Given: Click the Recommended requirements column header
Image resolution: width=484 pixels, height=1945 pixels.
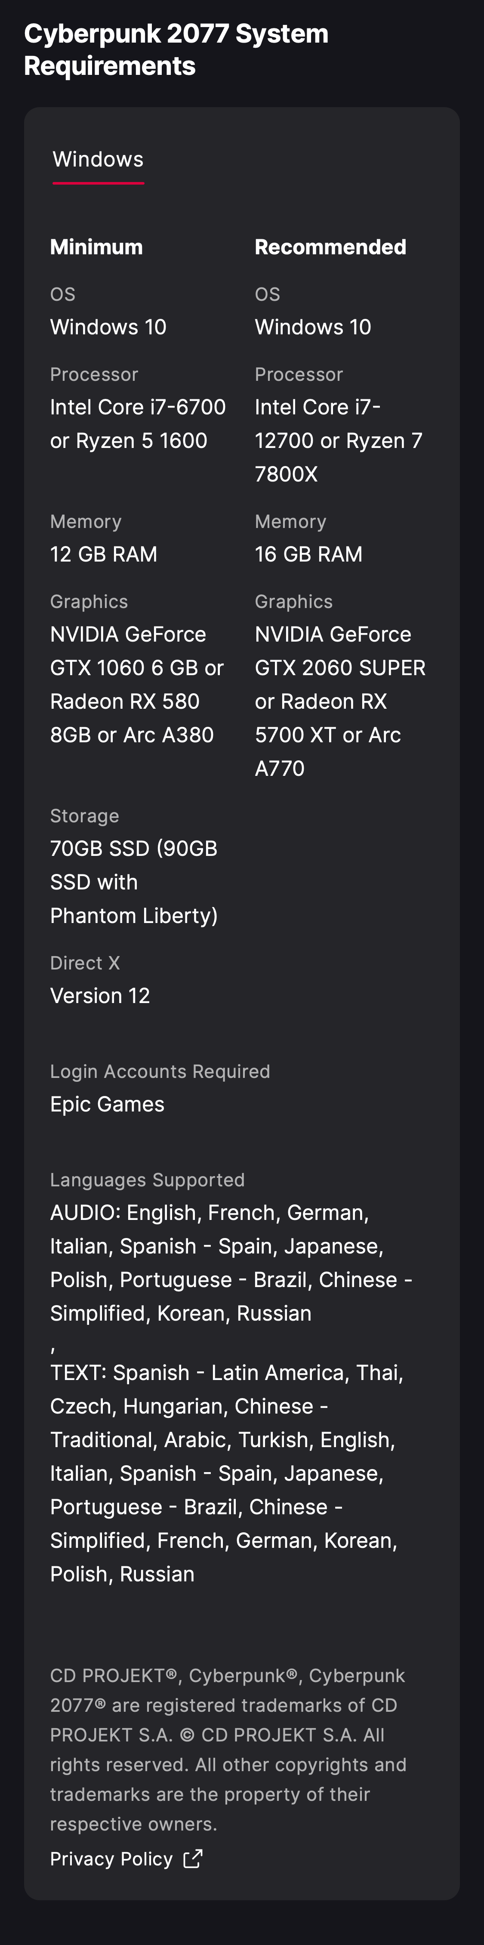Looking at the screenshot, I should pos(330,246).
